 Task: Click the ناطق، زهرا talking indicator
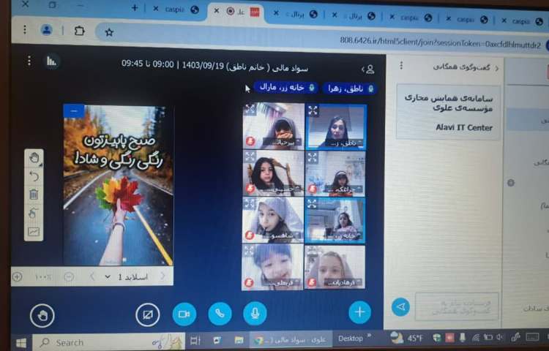[x=350, y=88]
